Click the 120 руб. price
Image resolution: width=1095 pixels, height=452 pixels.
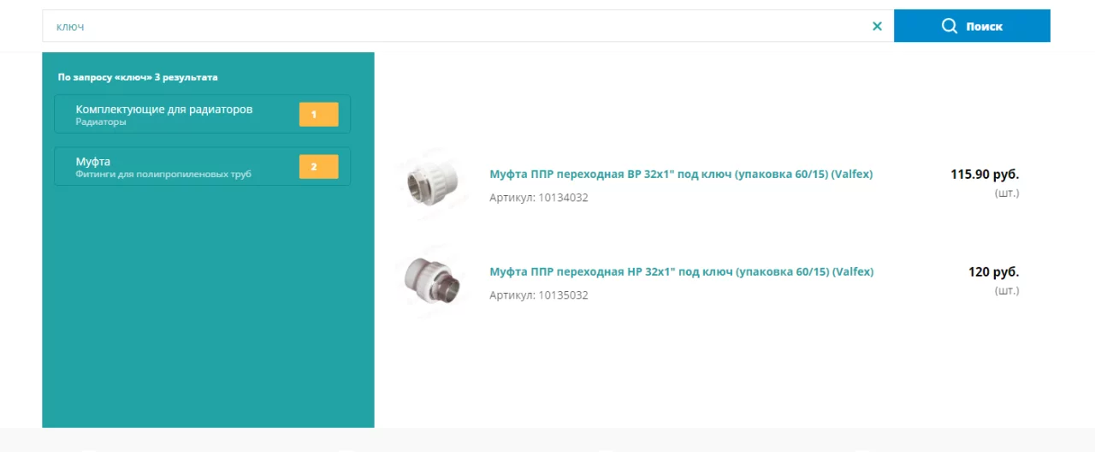click(994, 271)
